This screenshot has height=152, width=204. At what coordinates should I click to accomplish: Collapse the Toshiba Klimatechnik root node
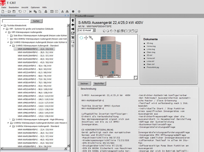coord(2,25)
